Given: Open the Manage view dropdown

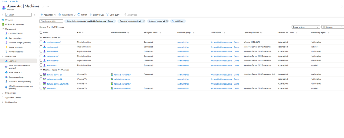Looking at the screenshot, I should coord(67,15).
